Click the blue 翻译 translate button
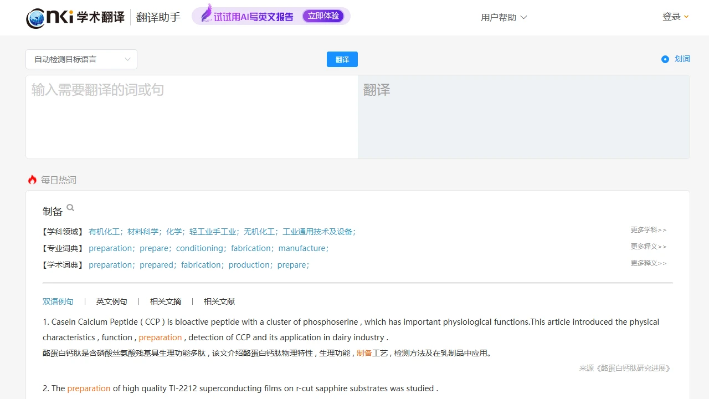The width and height of the screenshot is (709, 399). pos(342,59)
